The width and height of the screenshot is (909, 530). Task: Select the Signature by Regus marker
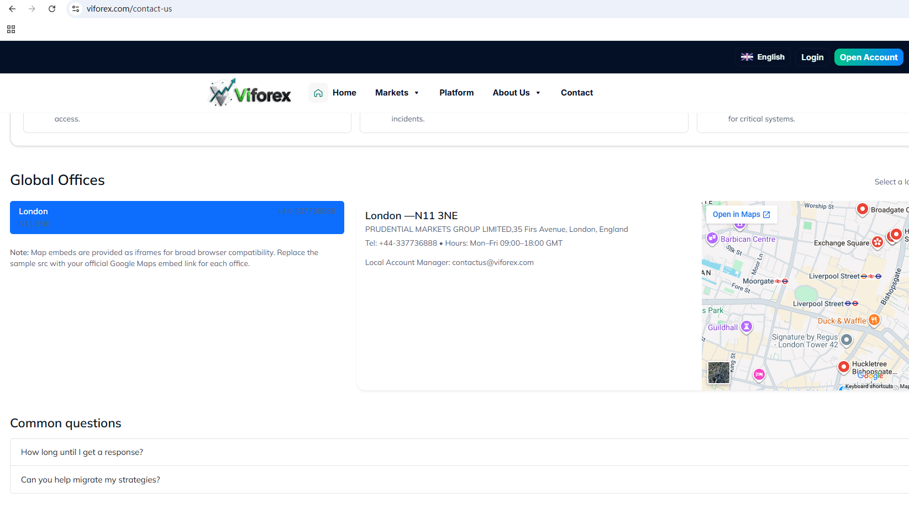(846, 340)
